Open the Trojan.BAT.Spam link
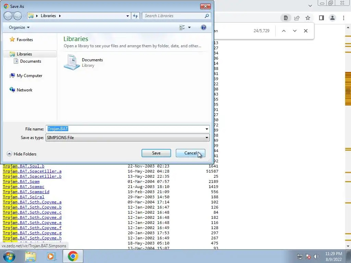The image size is (351, 263). click(21, 181)
